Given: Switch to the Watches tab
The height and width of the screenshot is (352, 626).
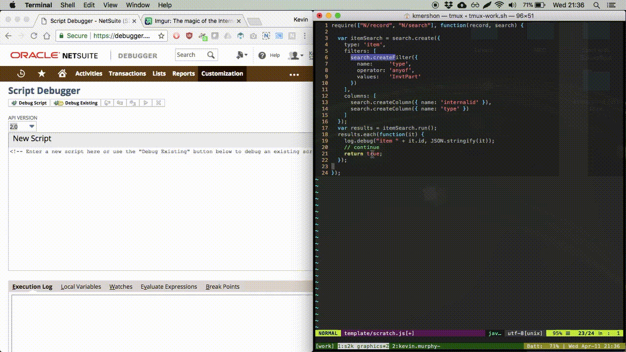Looking at the screenshot, I should tap(121, 286).
